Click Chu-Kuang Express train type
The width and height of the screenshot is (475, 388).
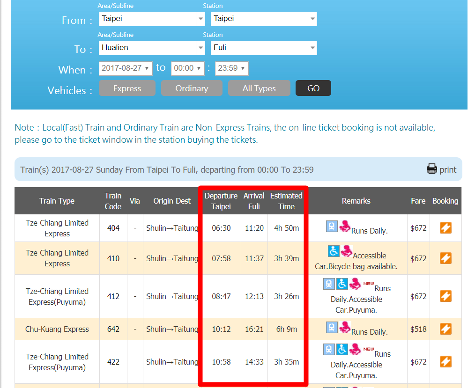pyautogui.click(x=57, y=329)
